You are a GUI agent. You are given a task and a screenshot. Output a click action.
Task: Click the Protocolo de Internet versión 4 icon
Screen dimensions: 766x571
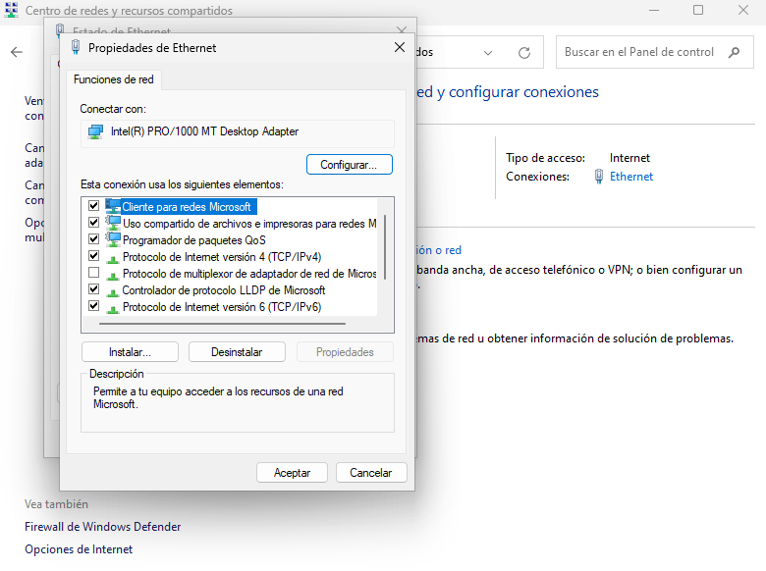tap(112, 257)
